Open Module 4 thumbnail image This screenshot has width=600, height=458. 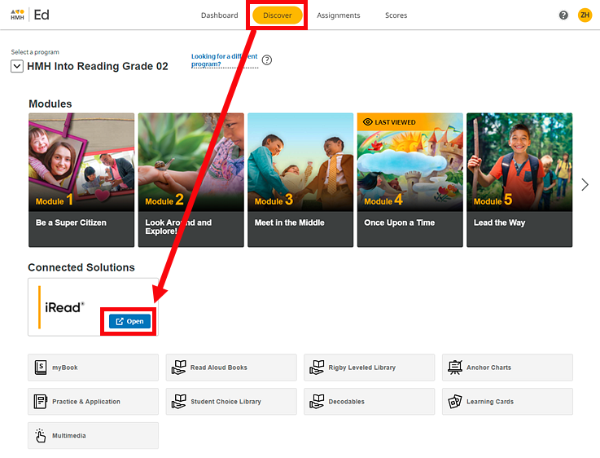409,162
